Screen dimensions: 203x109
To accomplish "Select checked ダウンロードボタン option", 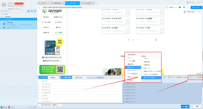I will tap(151, 78).
